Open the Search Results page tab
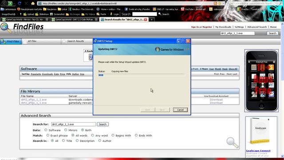Image resolution: width=284 pixels, height=160 pixels. point(77,41)
